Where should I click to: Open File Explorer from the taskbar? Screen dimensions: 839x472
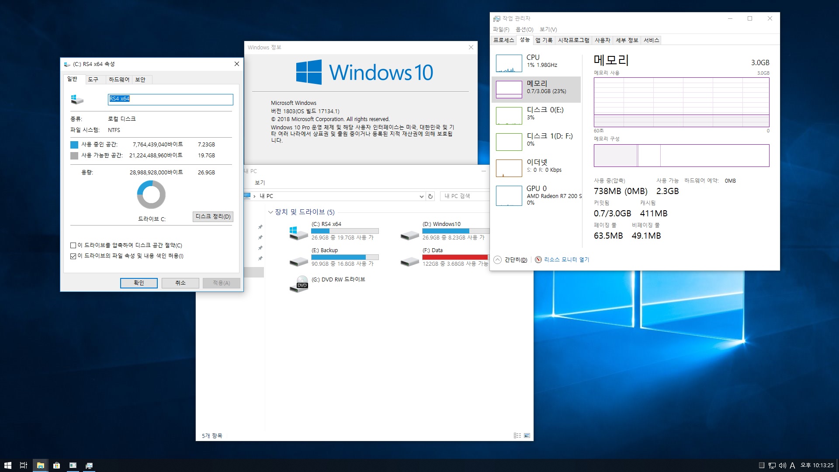click(40, 465)
